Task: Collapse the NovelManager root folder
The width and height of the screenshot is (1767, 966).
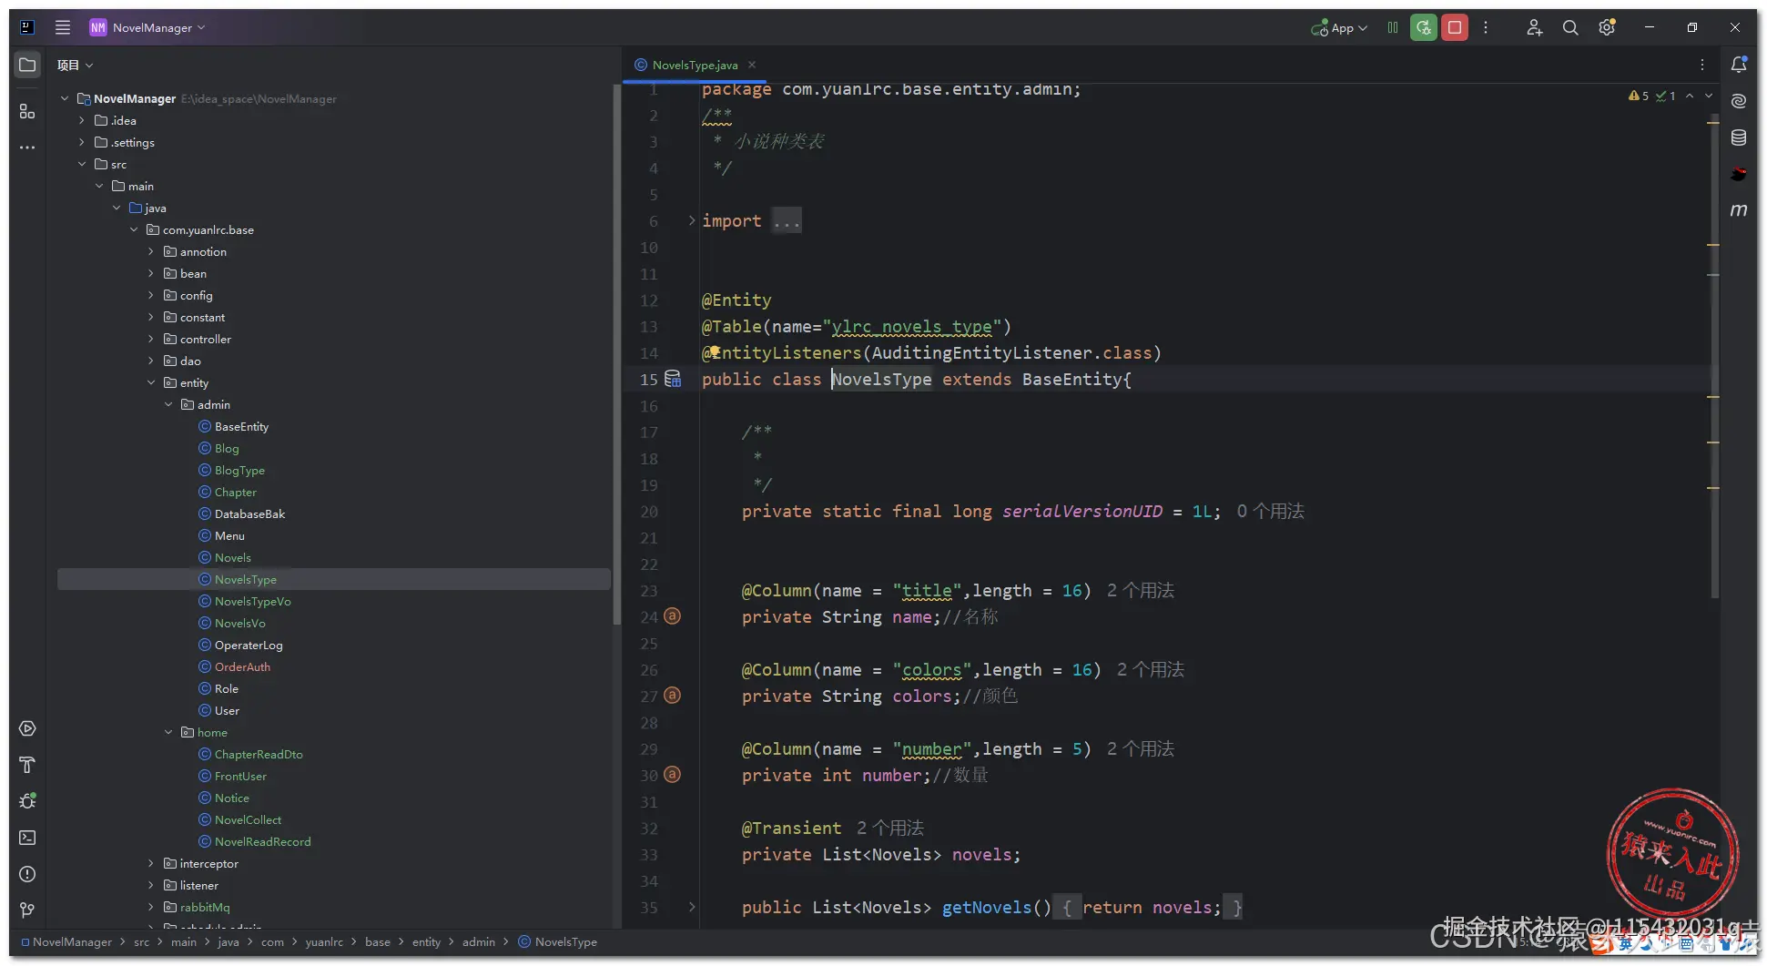Action: coord(65,98)
